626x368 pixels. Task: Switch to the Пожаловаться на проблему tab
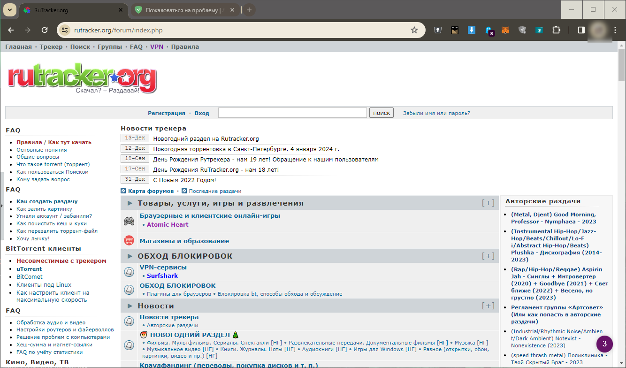coord(183,9)
